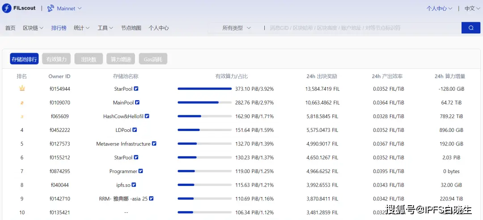Click the Owner ID column header
This screenshot has width=483, height=220.
point(59,76)
